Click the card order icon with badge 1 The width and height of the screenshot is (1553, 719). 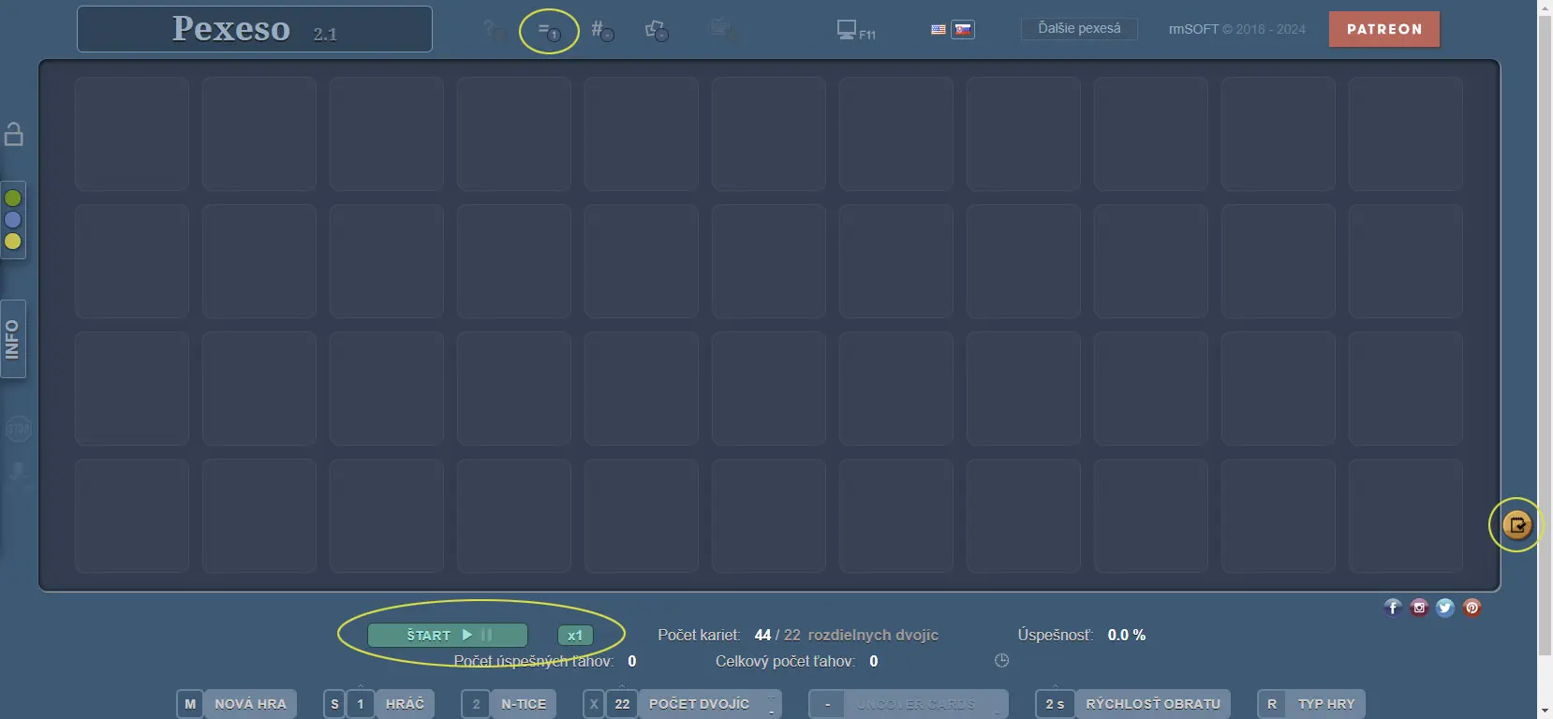549,31
